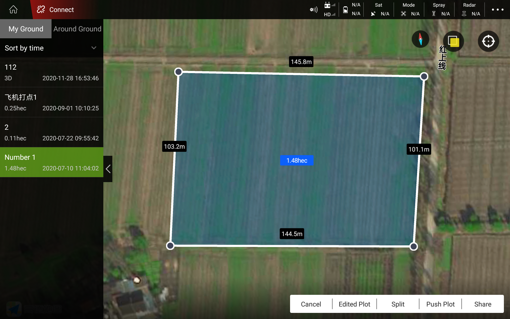The image size is (510, 319).
Task: Click the 1.48hec area label on the field
Action: coord(297,160)
